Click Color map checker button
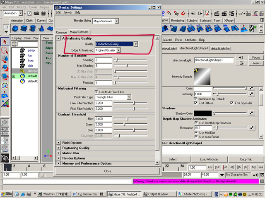265x198 pixels. coord(251,88)
